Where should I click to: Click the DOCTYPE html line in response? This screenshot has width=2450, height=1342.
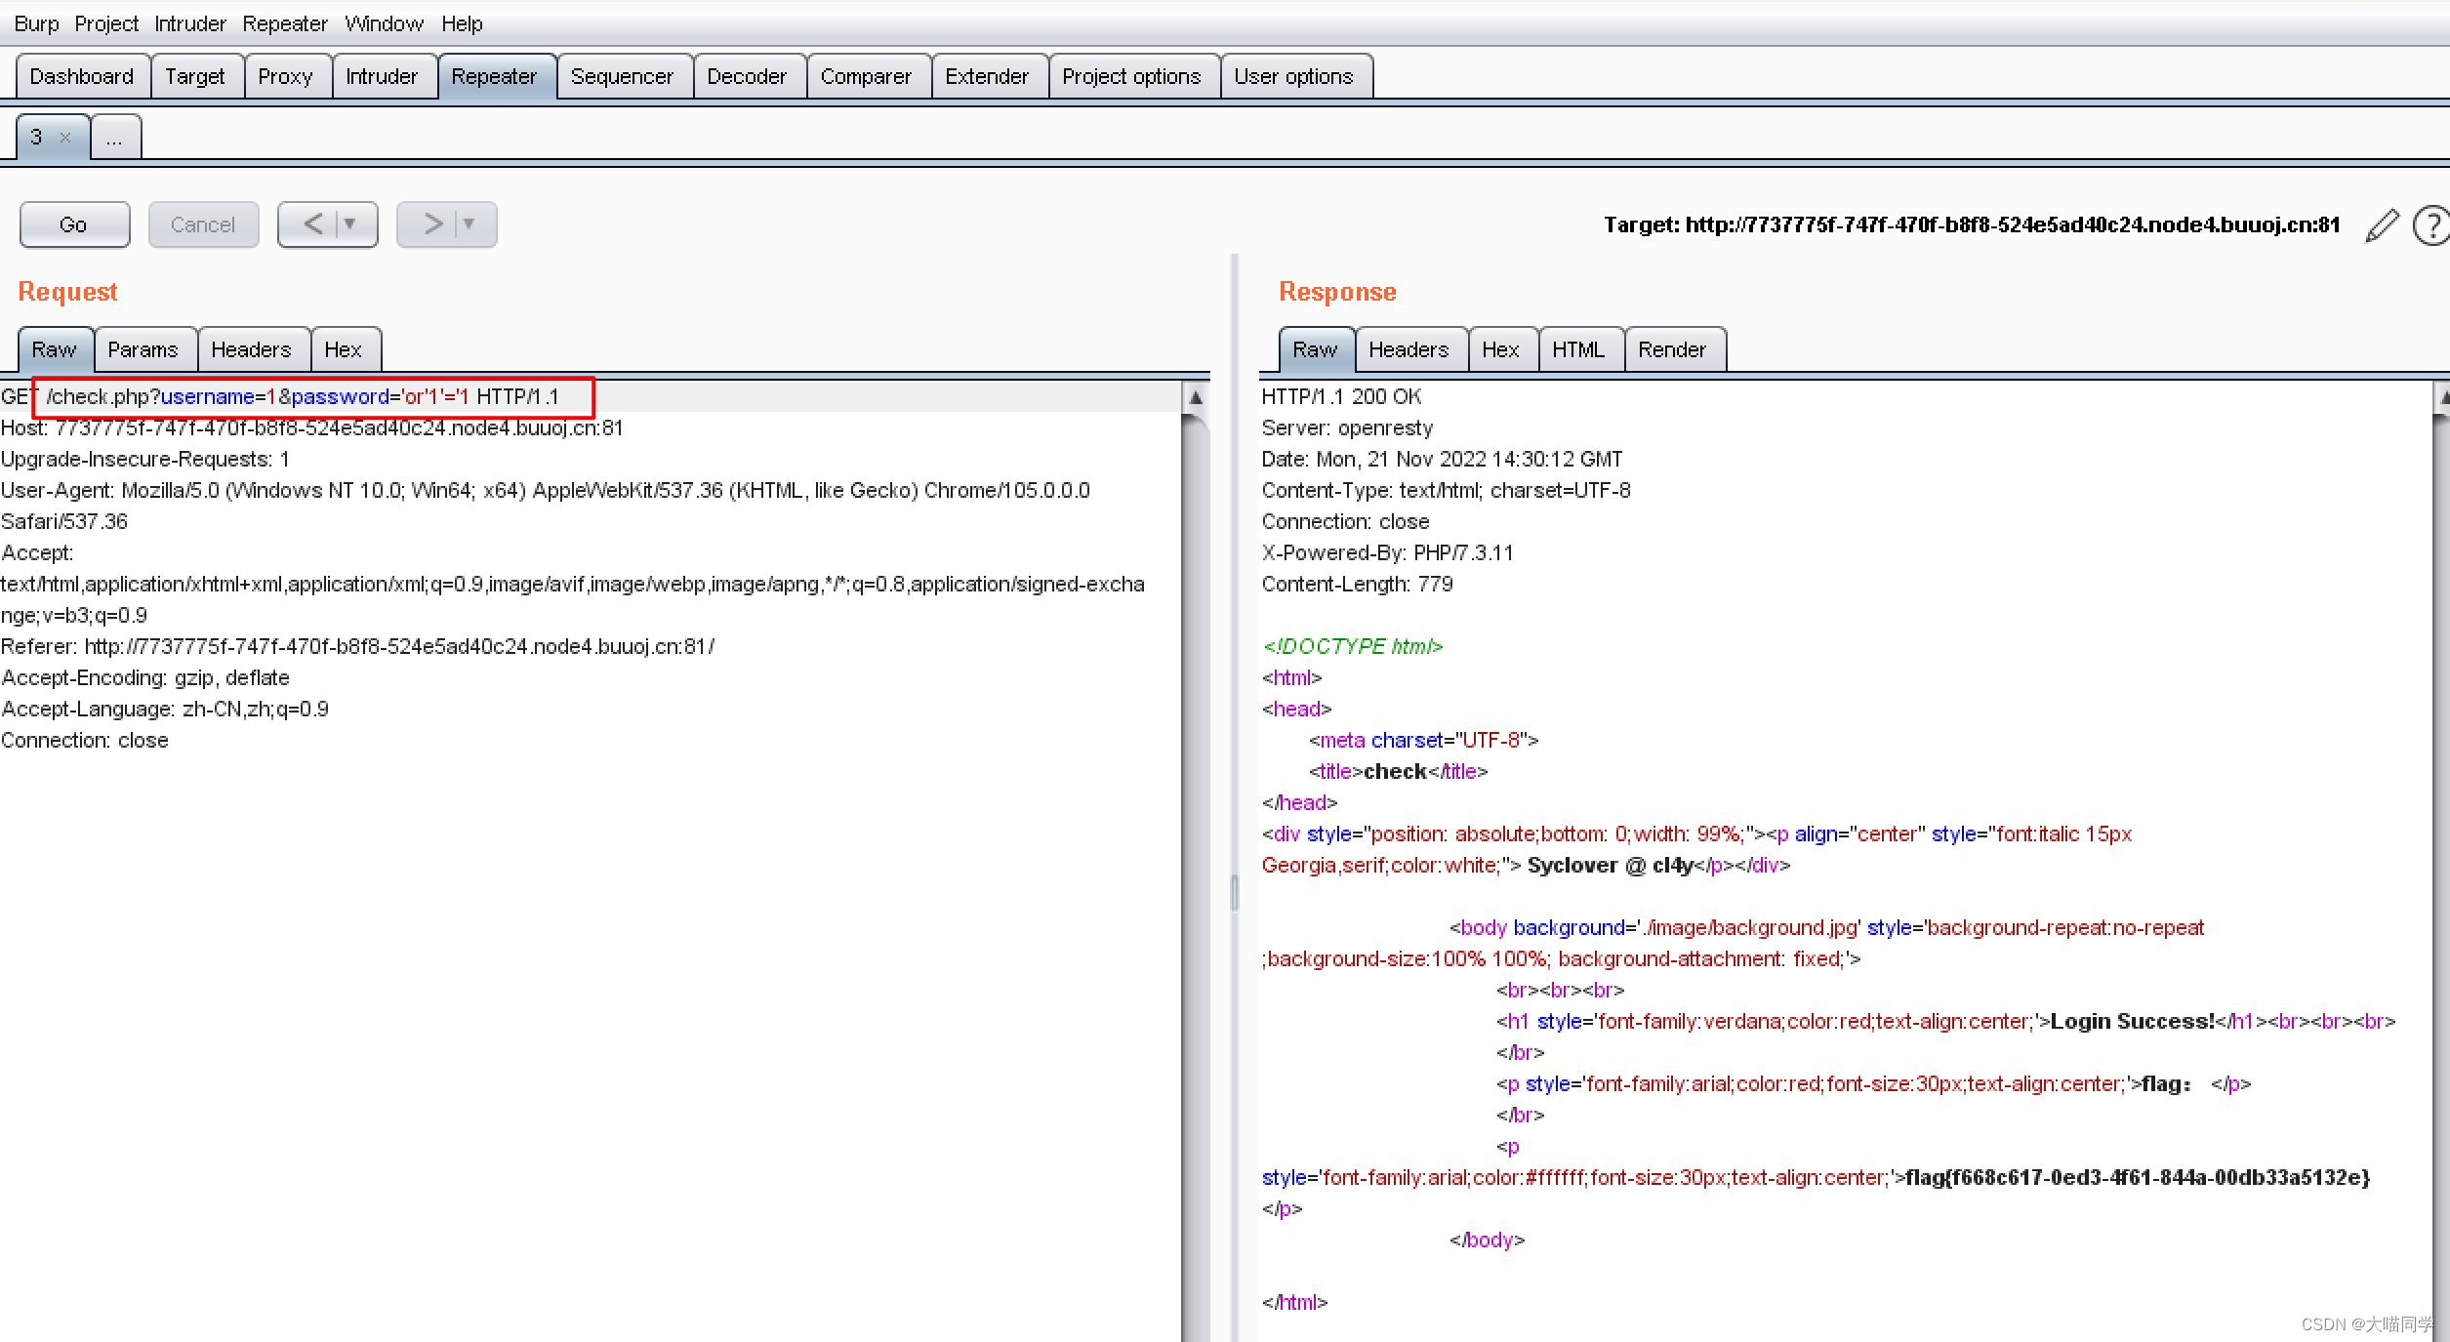[x=1352, y=647]
